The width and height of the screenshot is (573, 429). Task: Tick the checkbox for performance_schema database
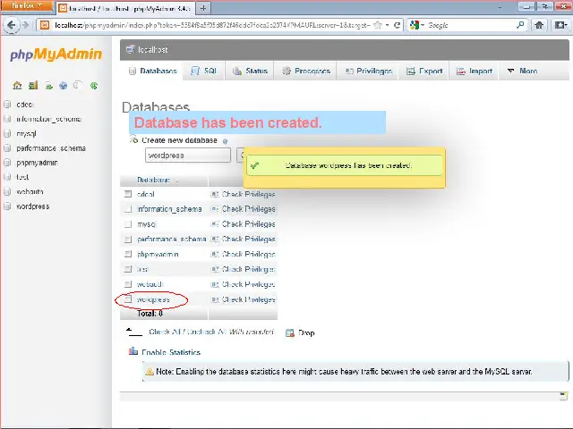(127, 240)
